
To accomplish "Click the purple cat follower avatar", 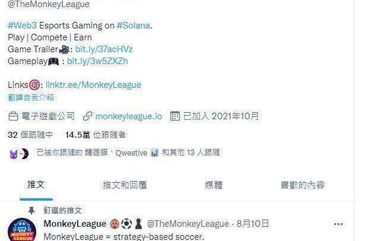I will (x=14, y=154).
